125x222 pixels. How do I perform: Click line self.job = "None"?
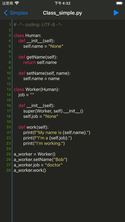tap(41, 116)
